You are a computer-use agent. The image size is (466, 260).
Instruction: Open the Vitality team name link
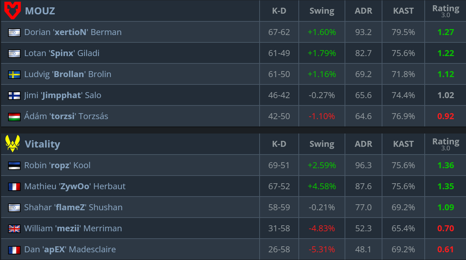(42, 144)
